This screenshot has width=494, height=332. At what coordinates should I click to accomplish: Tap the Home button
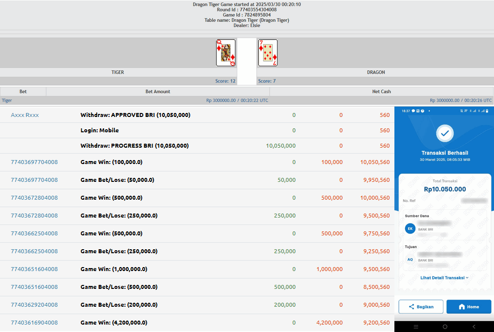pos(468,307)
